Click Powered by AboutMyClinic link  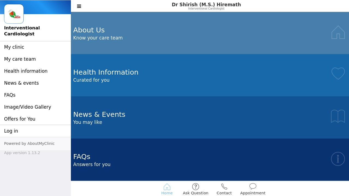coord(29,143)
